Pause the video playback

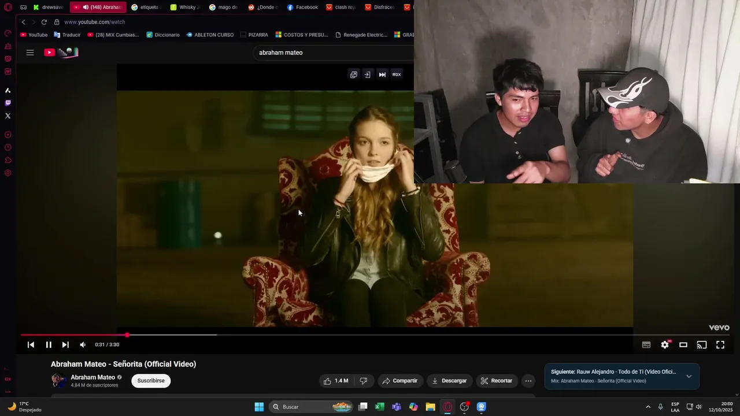click(x=49, y=345)
